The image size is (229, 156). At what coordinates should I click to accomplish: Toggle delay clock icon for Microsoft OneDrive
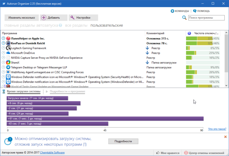coord(4,53)
